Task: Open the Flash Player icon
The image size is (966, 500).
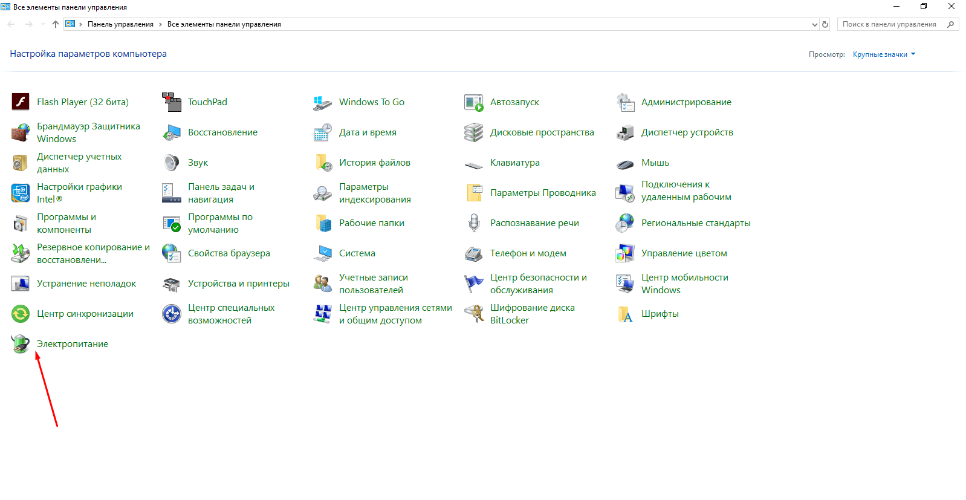Action: (21, 102)
